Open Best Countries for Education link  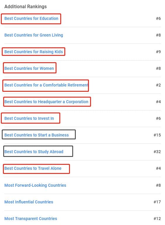point(31,18)
